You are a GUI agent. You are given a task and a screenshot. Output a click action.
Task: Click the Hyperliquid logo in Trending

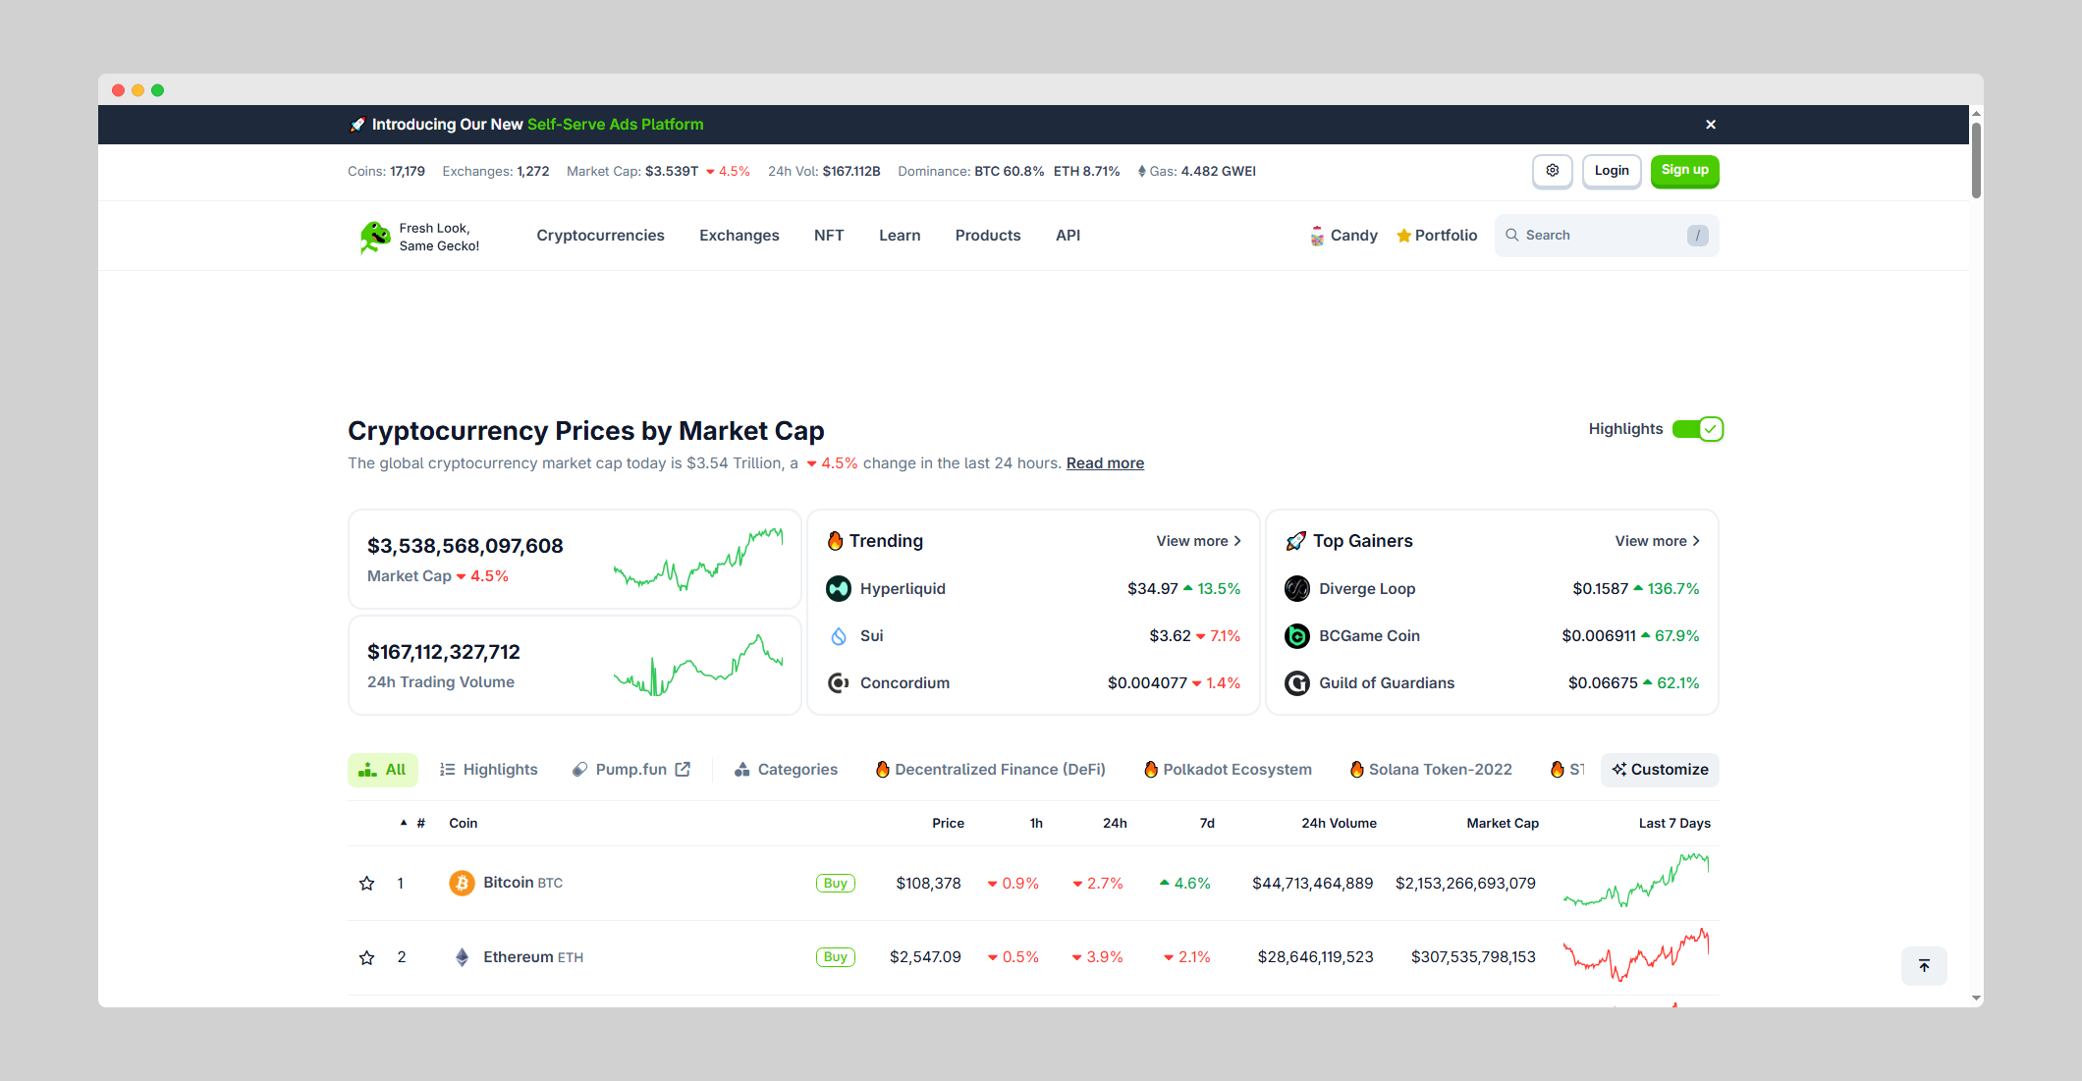pyautogui.click(x=839, y=589)
